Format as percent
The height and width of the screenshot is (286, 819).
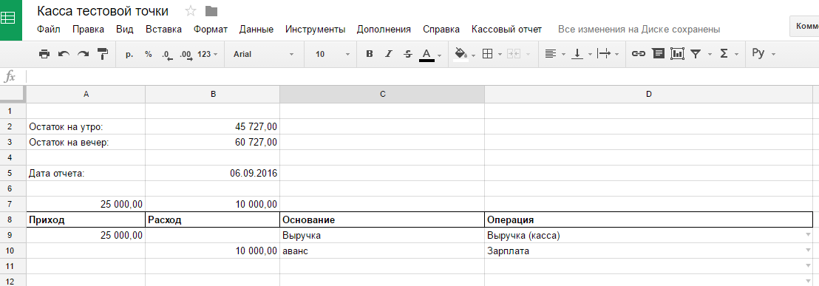pos(149,54)
